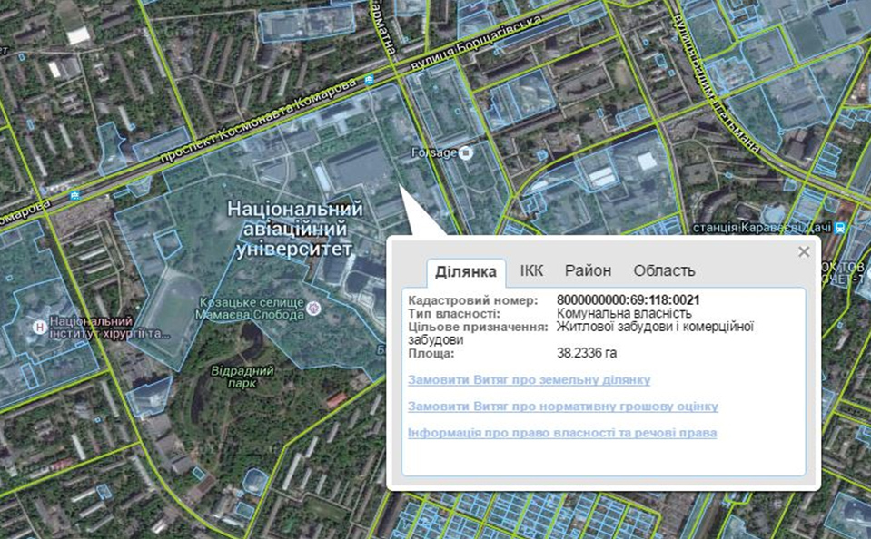Open Інформація про право власності link

(562, 433)
